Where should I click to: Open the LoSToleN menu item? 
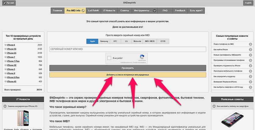coord(93,11)
